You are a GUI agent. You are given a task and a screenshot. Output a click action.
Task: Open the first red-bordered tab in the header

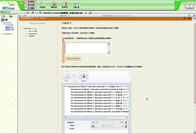point(30,2)
